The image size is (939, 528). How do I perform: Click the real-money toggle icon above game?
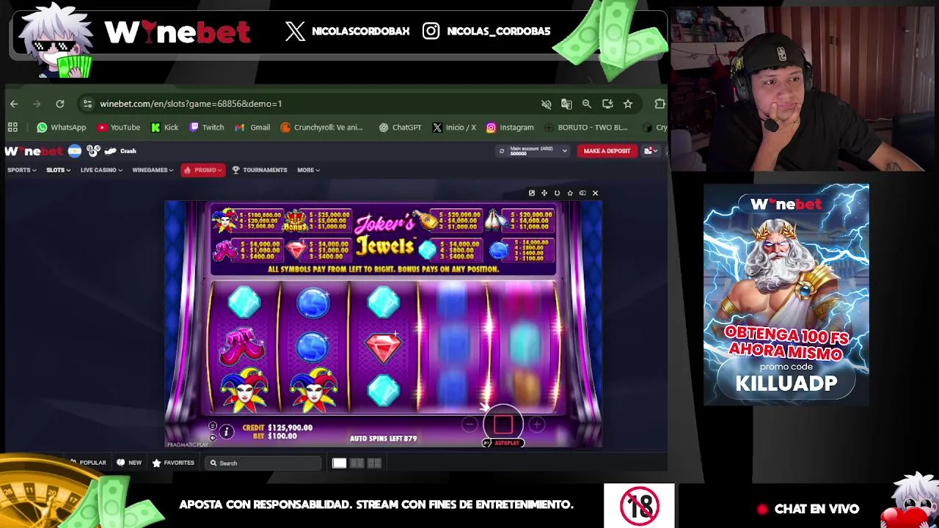[582, 194]
